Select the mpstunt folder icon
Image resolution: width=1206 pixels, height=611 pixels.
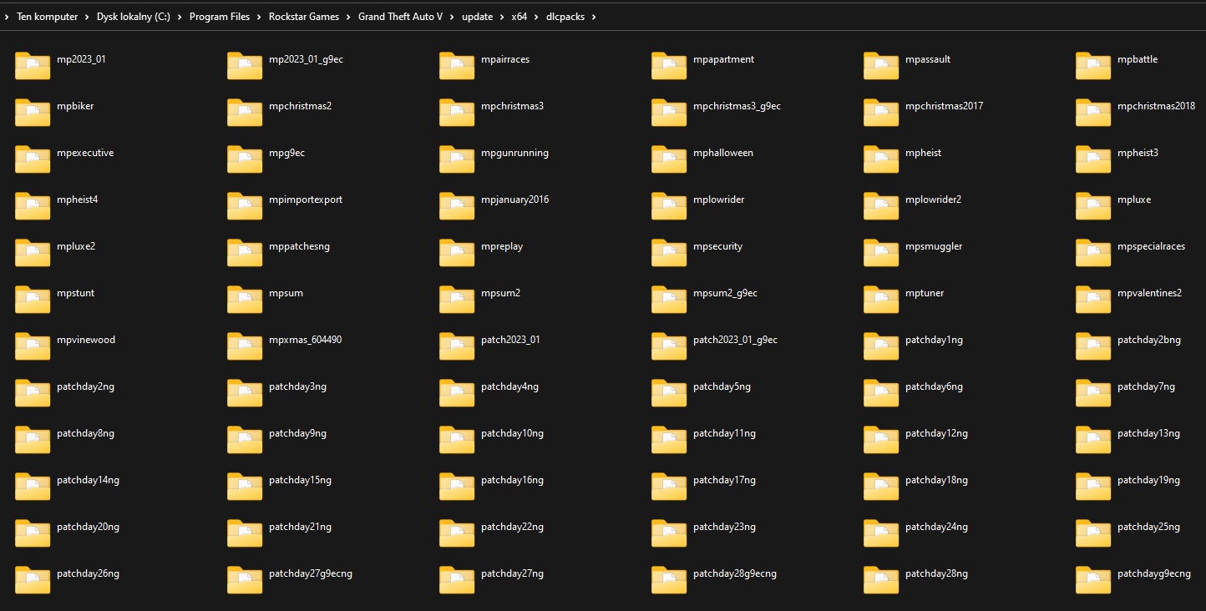(33, 300)
